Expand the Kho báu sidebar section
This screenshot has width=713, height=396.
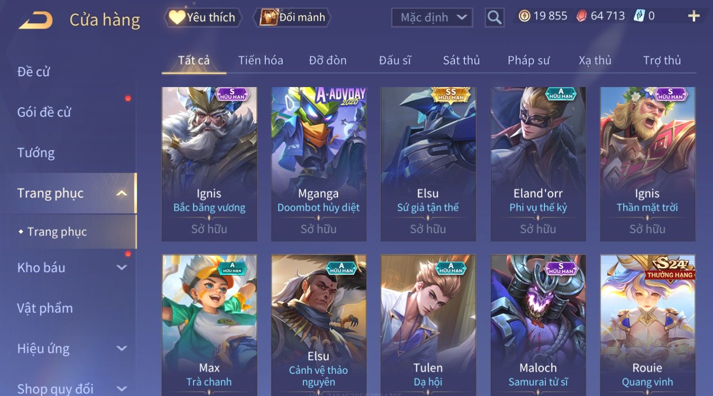[122, 267]
